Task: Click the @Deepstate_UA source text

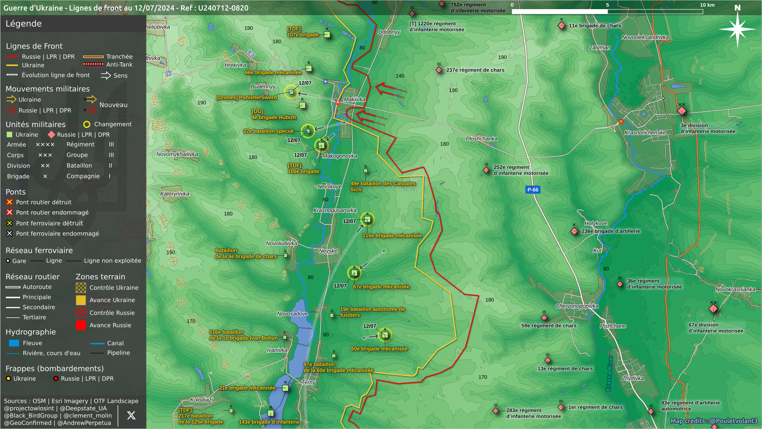Action: click(x=83, y=408)
